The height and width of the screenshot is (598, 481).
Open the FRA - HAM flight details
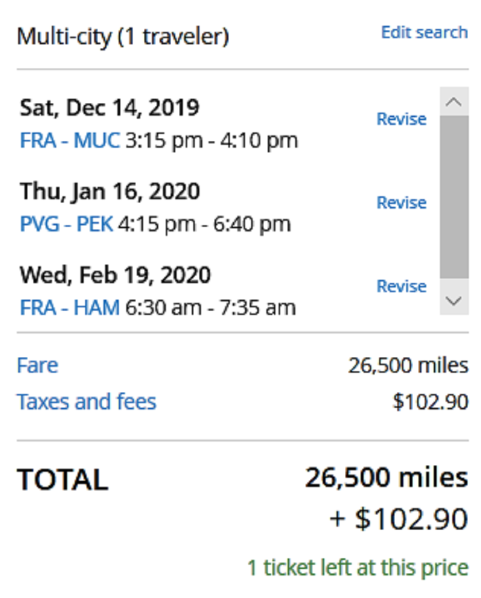[x=70, y=307]
